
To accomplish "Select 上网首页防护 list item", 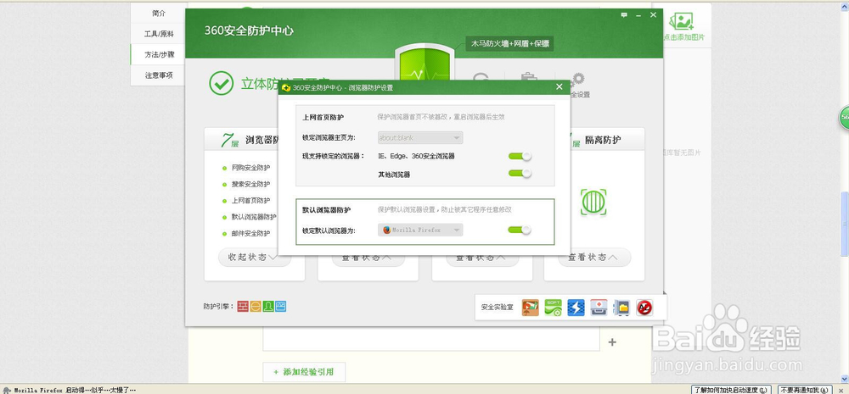I will (250, 201).
